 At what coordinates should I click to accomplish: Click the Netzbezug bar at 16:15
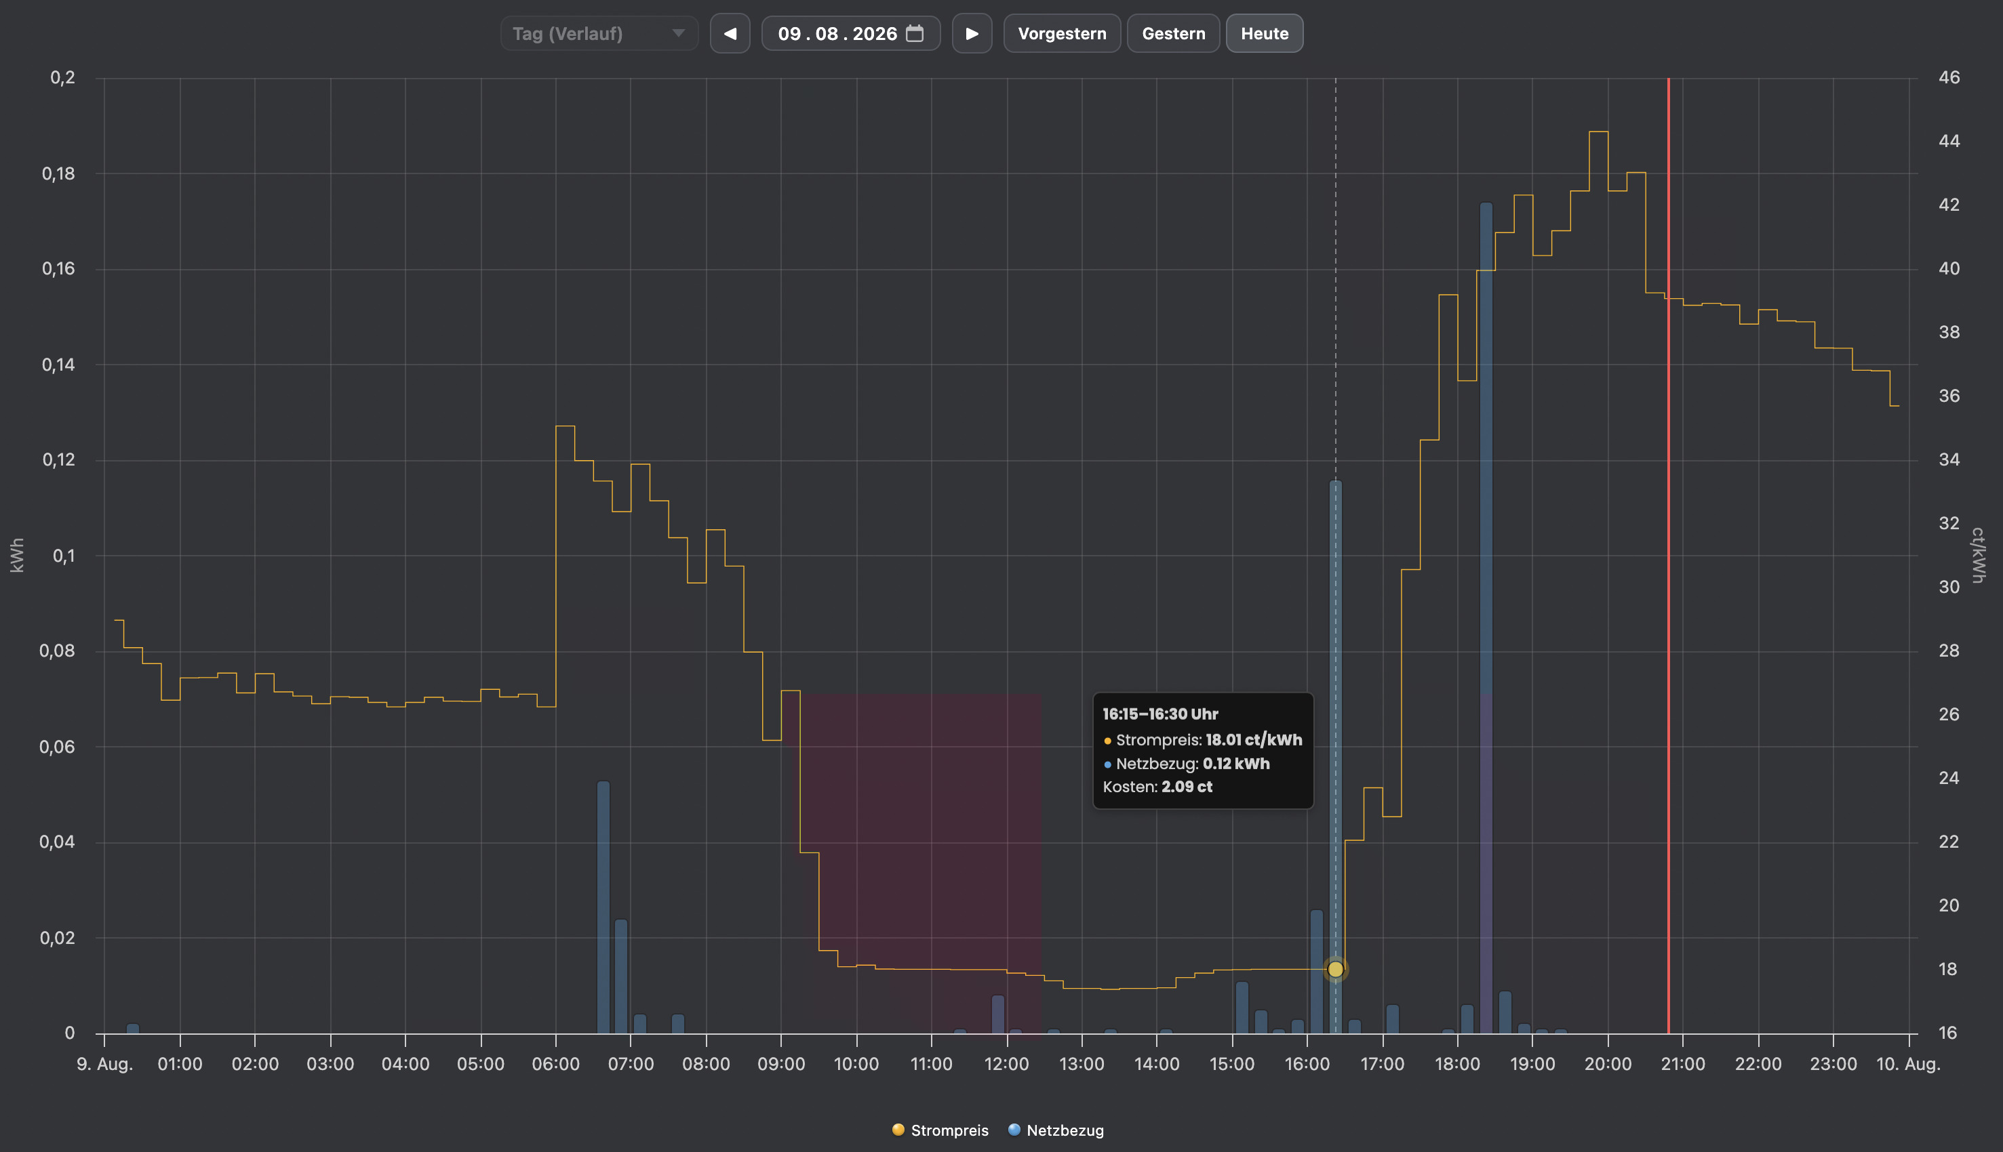[1336, 756]
